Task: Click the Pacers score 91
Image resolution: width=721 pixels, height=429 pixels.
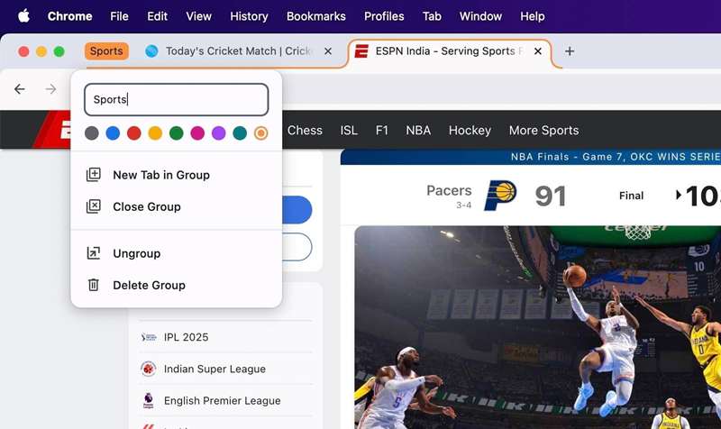Action: (551, 196)
